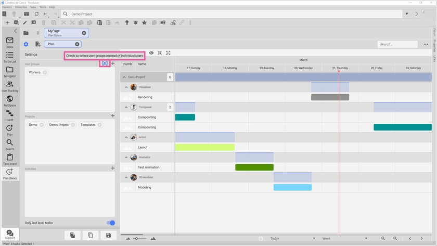
Task: Open the Universes menu
Action: coord(21,7)
